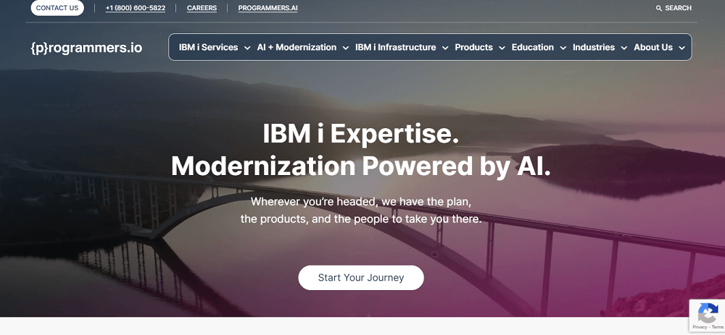Image resolution: width=725 pixels, height=335 pixels.
Task: Click the Start Your Journey button
Action: 361,278
